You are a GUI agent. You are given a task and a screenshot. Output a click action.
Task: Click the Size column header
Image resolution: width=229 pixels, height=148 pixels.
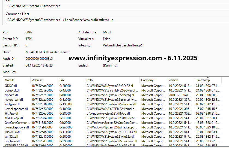tap(71, 80)
